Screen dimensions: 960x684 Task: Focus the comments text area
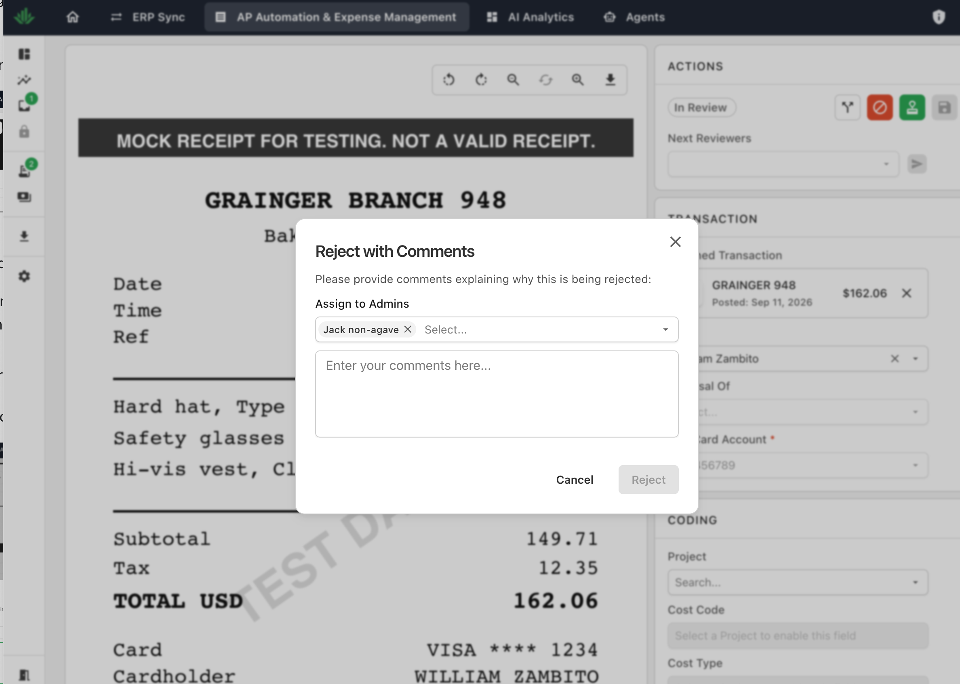(497, 394)
